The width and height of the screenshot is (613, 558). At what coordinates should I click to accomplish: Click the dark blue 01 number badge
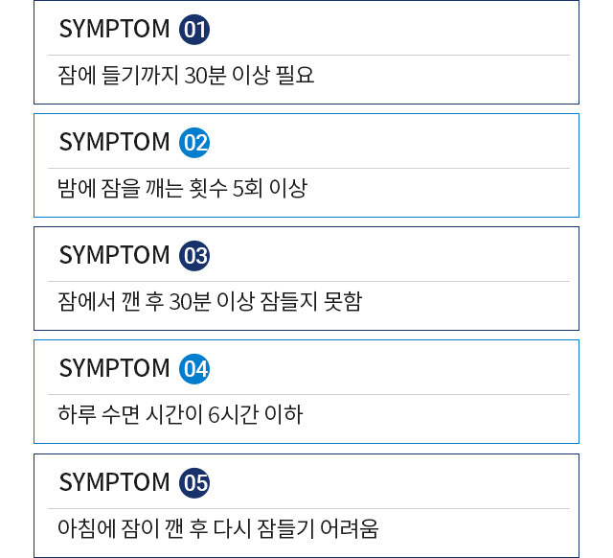click(x=194, y=30)
